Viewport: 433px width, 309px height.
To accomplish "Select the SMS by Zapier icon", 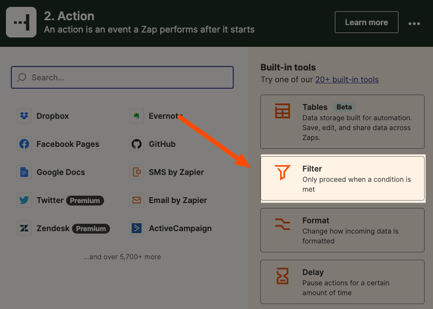I will (x=137, y=172).
